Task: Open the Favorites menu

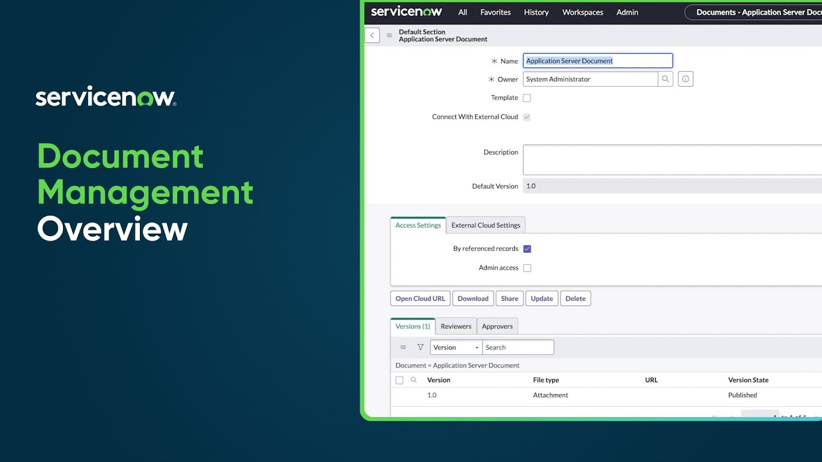Action: [x=496, y=12]
